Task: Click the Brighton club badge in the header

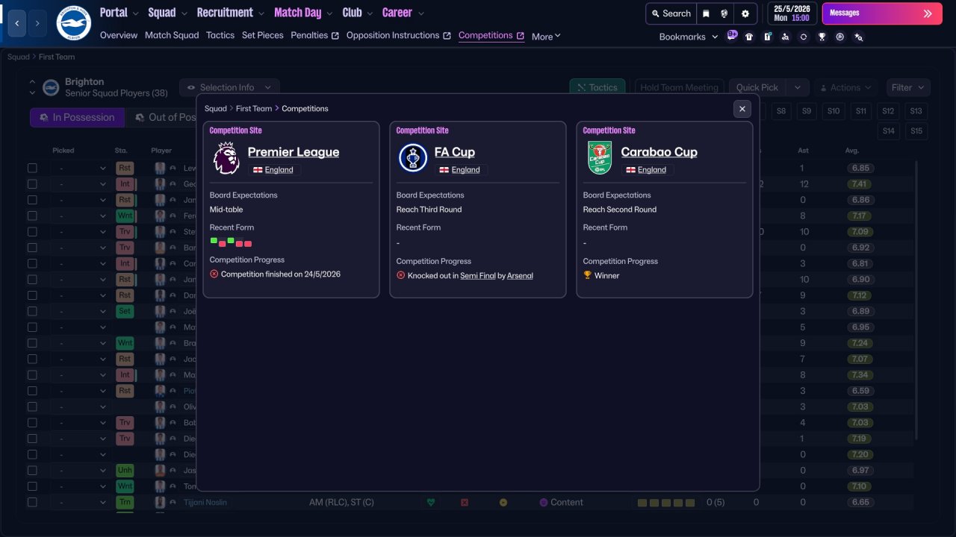Action: pyautogui.click(x=73, y=23)
